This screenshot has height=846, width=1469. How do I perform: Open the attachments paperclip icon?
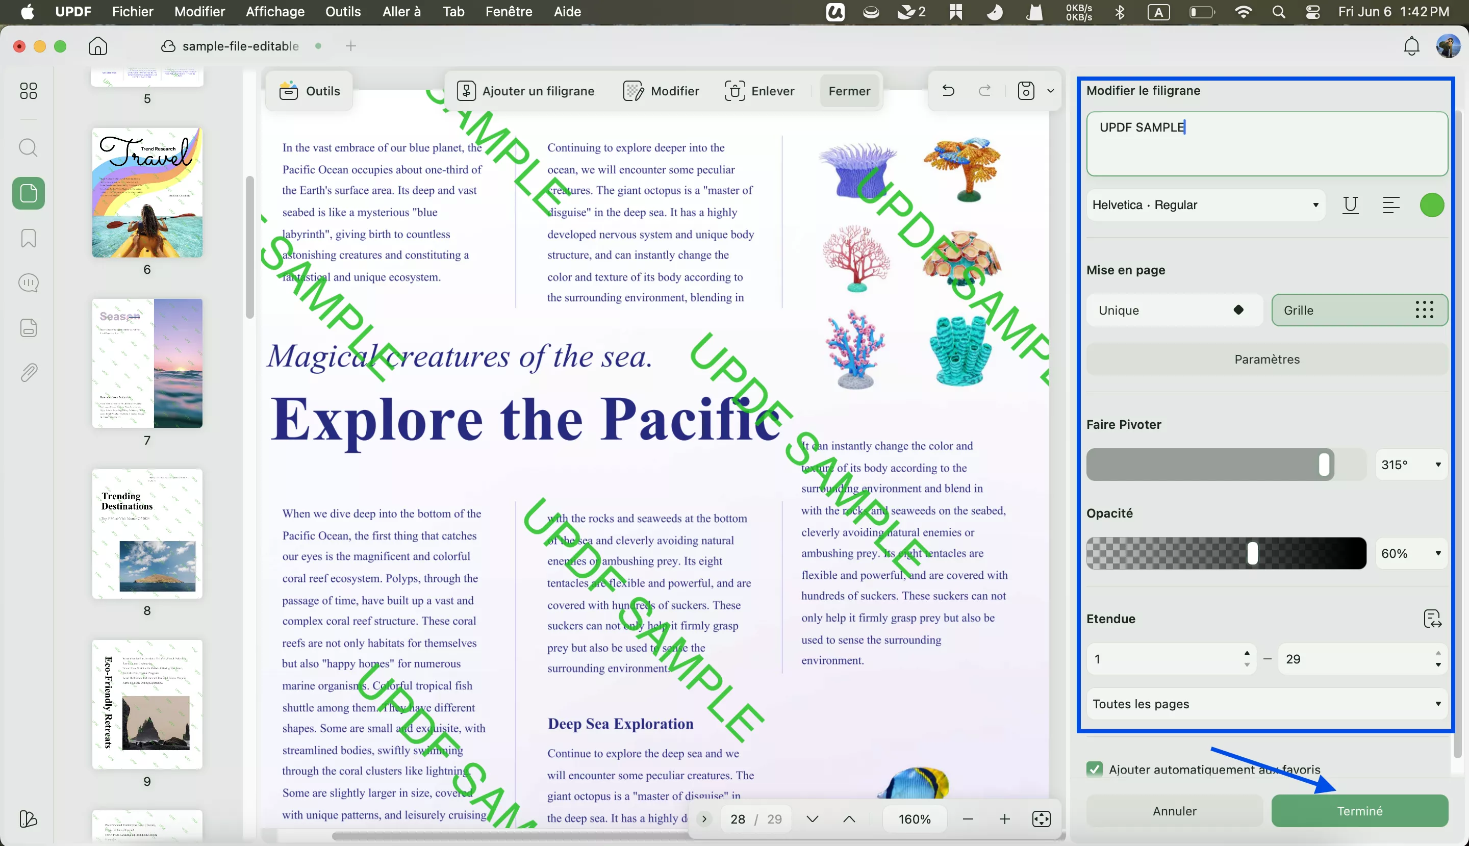[28, 372]
